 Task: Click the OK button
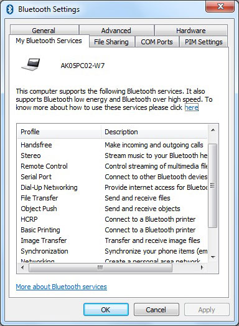pos(106,310)
